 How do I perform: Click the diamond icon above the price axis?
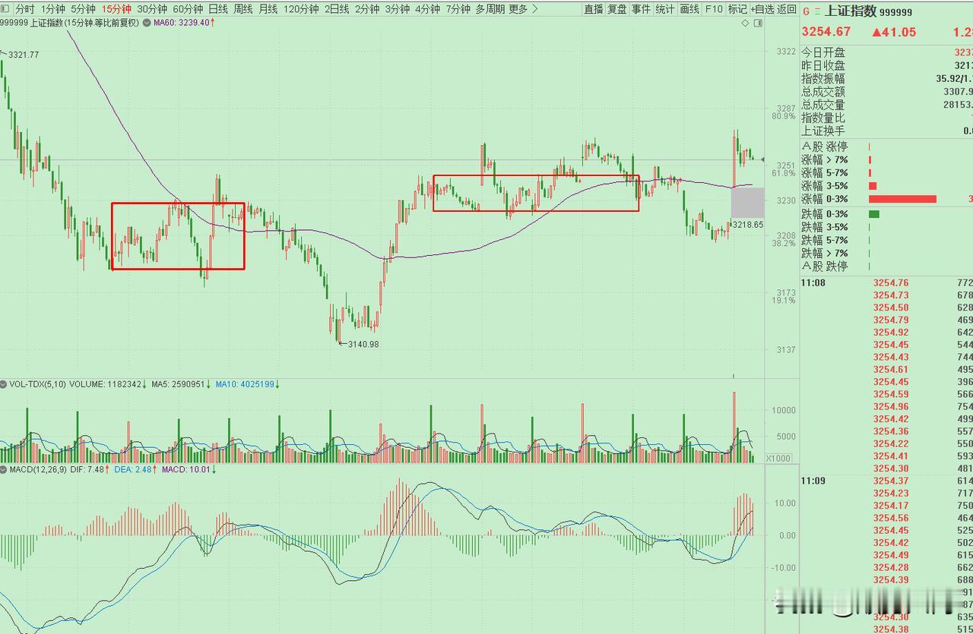pos(746,24)
